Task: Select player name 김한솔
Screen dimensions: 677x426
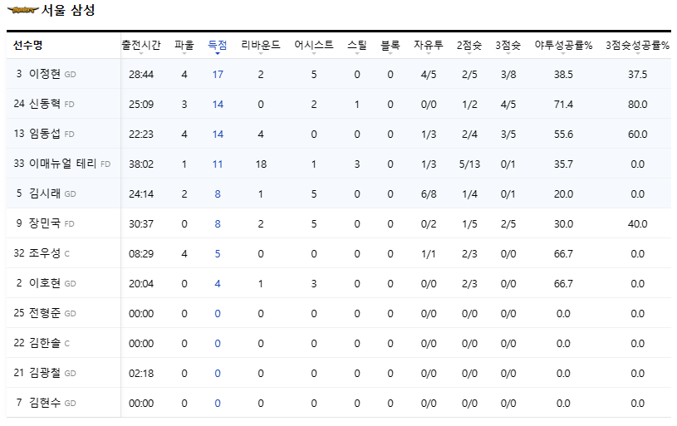Action: pos(45,343)
